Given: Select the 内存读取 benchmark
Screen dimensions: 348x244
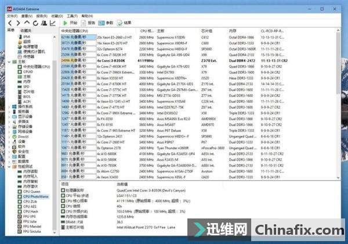Looking at the screenshot, I should click(30, 171).
